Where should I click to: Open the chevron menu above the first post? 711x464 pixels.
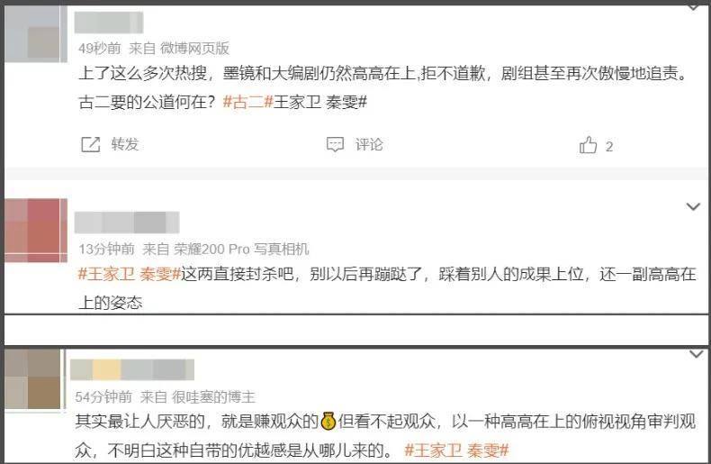pos(693,7)
